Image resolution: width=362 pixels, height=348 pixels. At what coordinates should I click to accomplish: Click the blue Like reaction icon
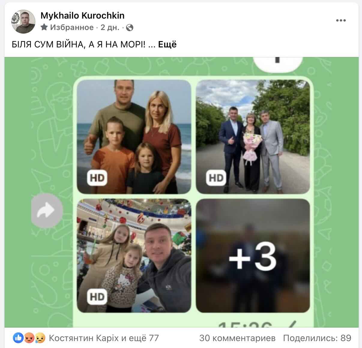tap(18, 338)
